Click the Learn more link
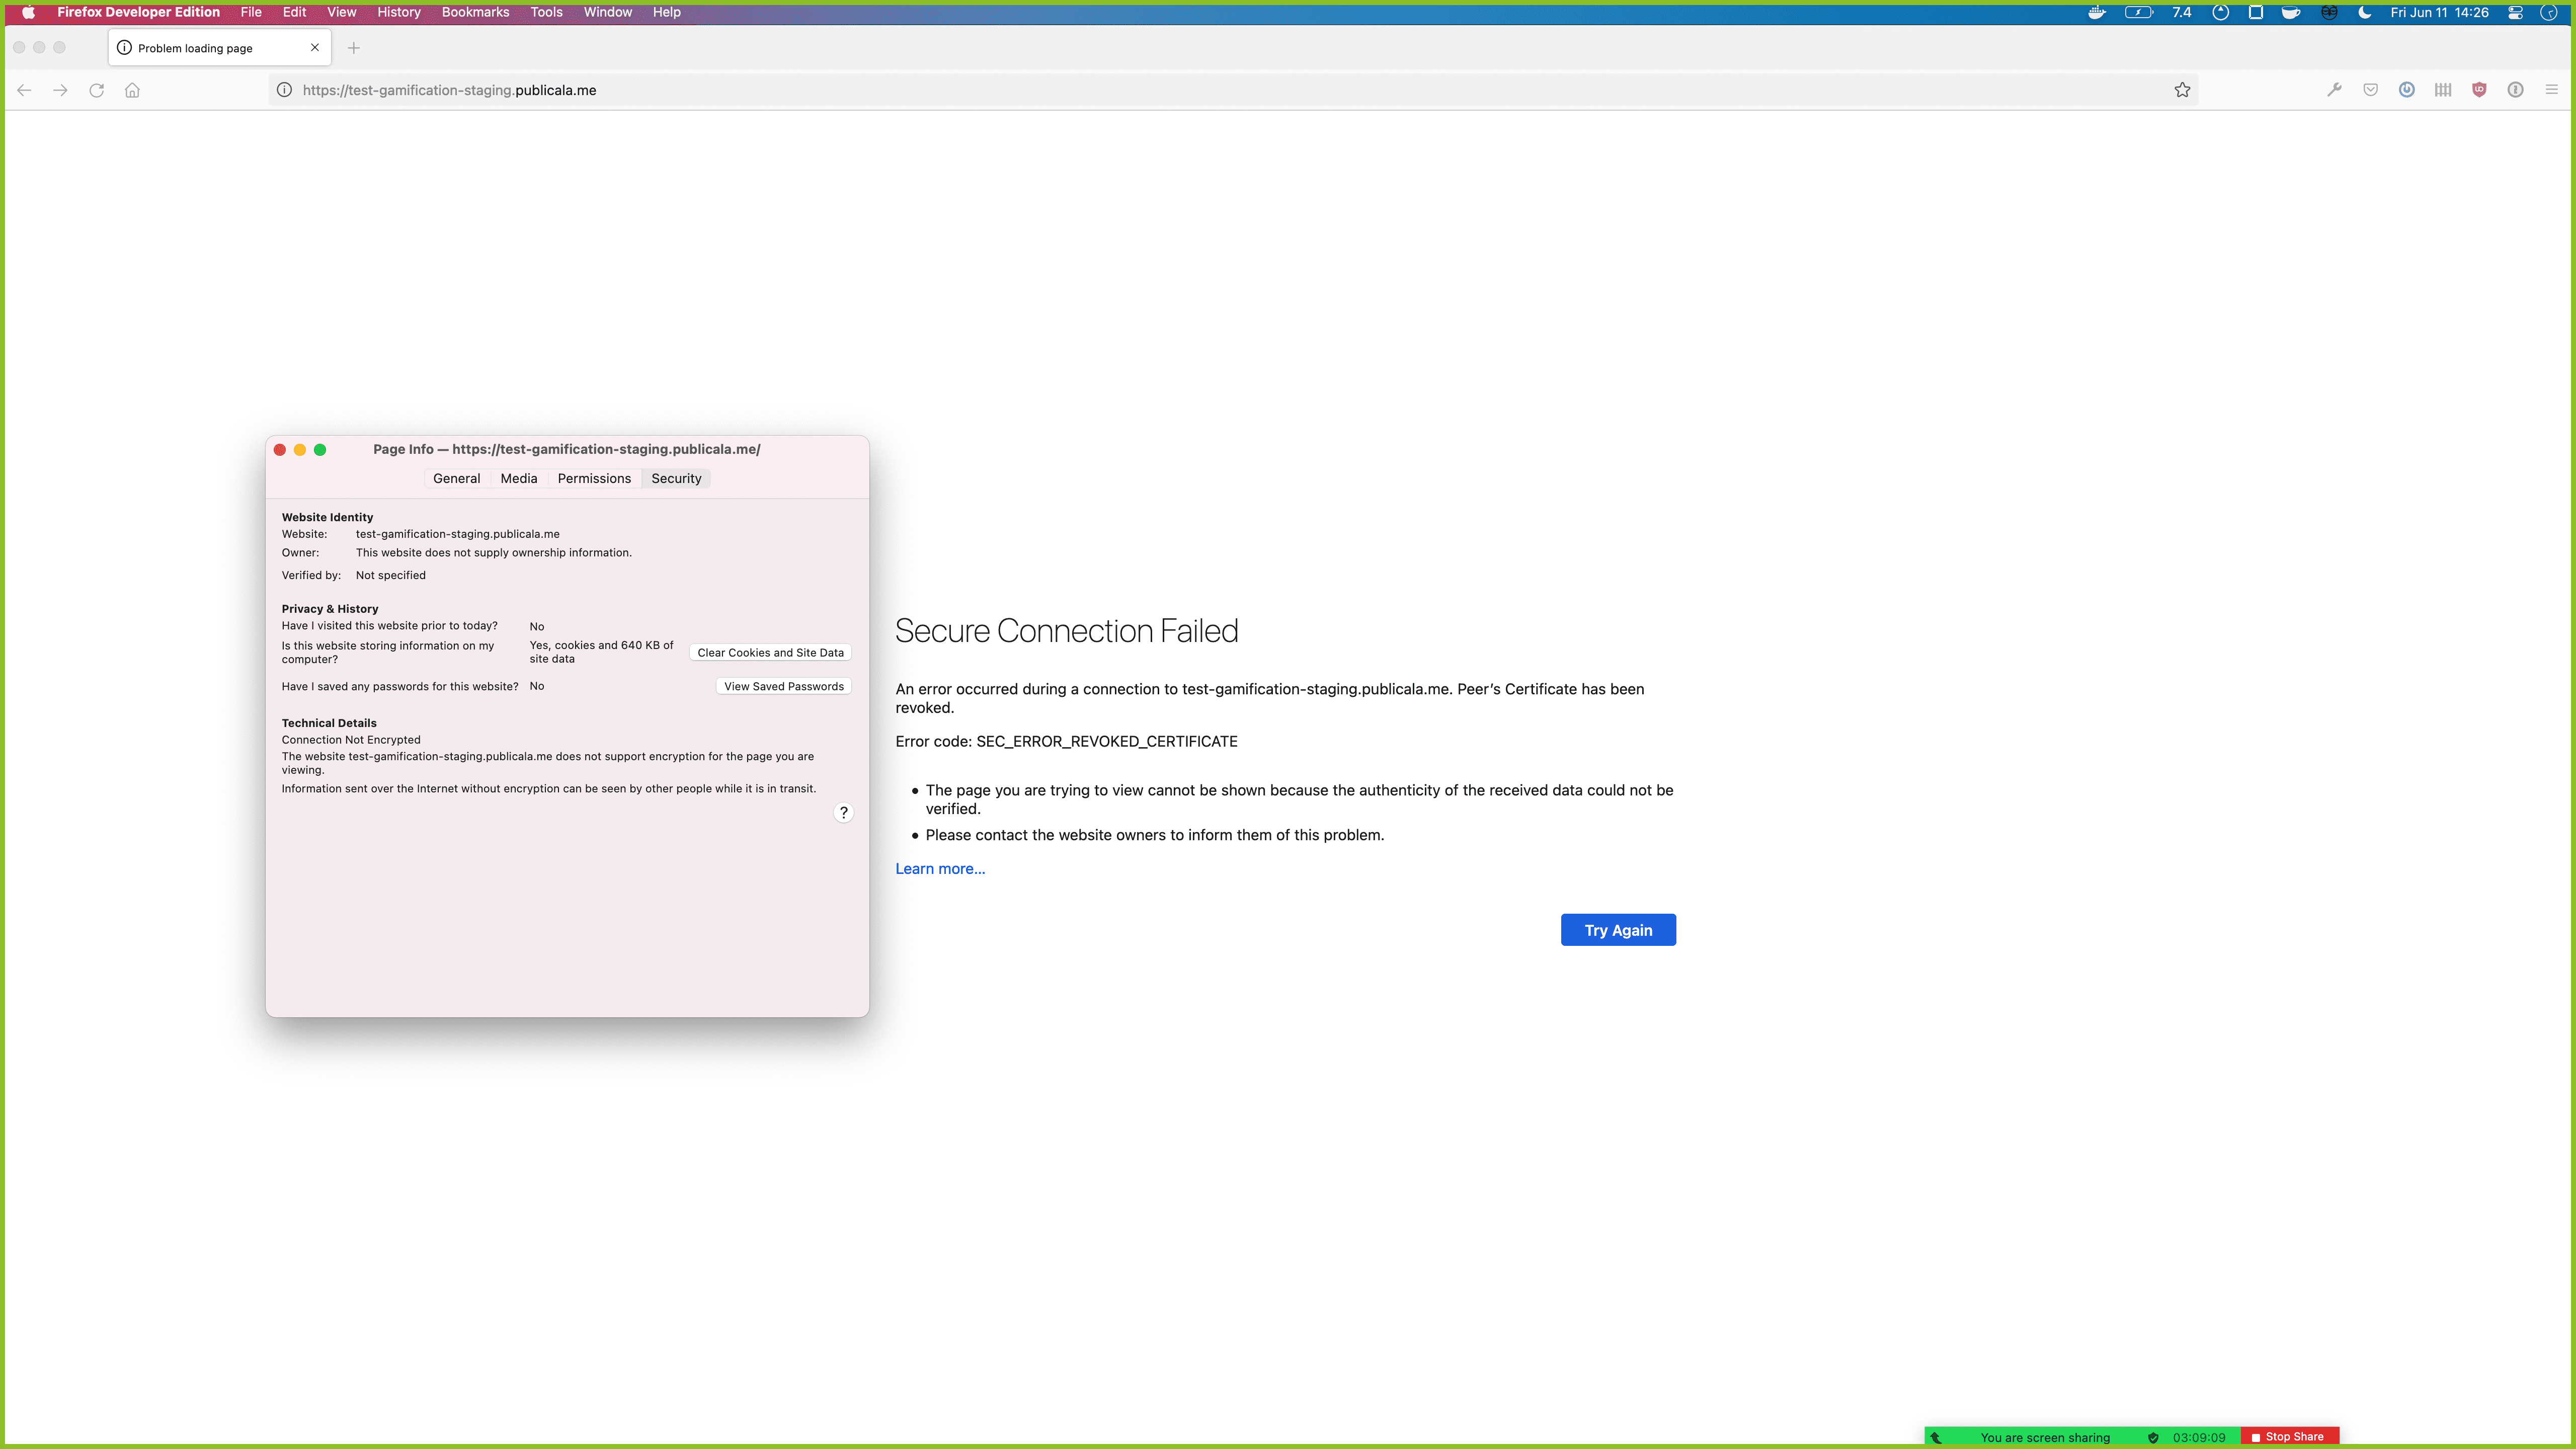The height and width of the screenshot is (1449, 2576). (x=939, y=868)
